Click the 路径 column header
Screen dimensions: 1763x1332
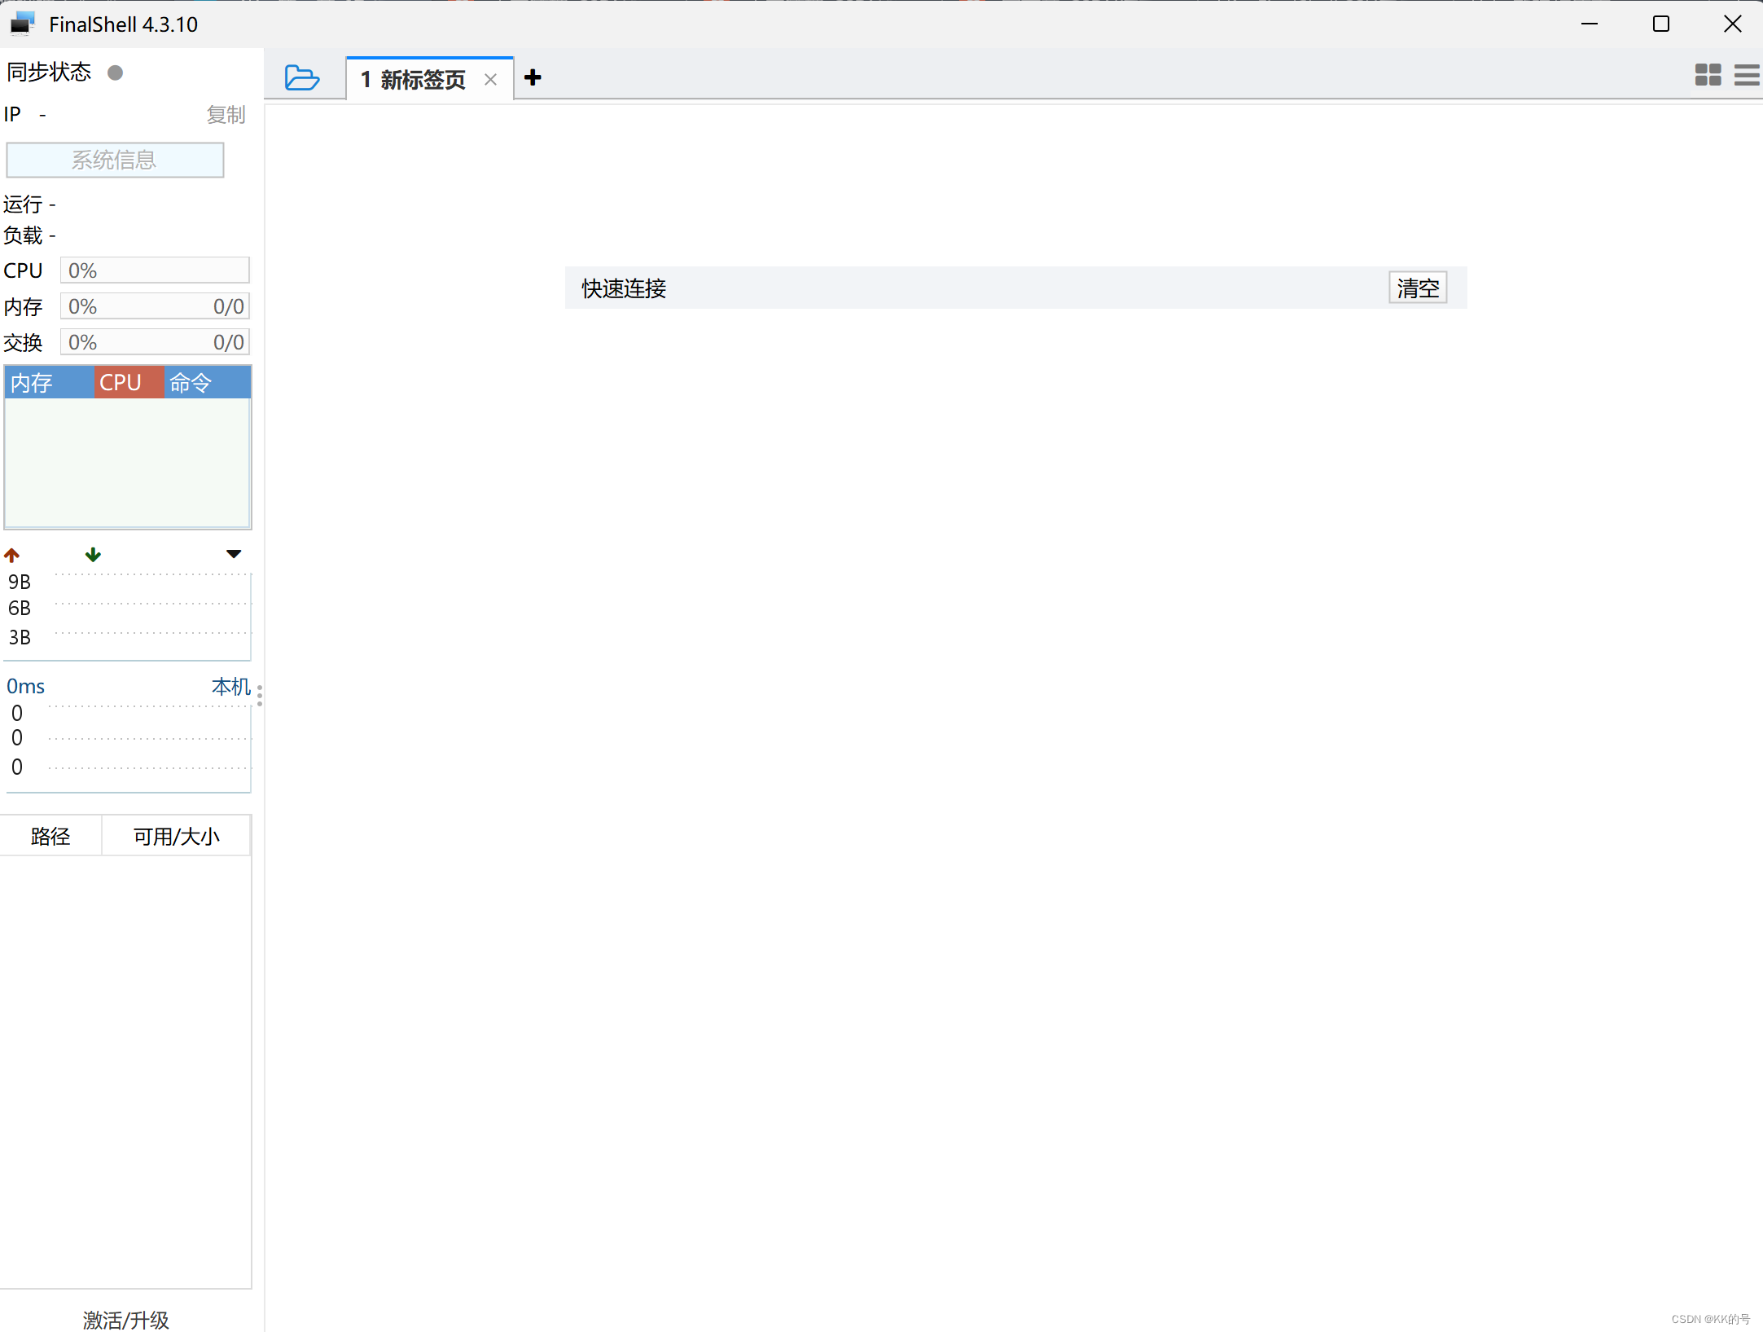coord(50,837)
